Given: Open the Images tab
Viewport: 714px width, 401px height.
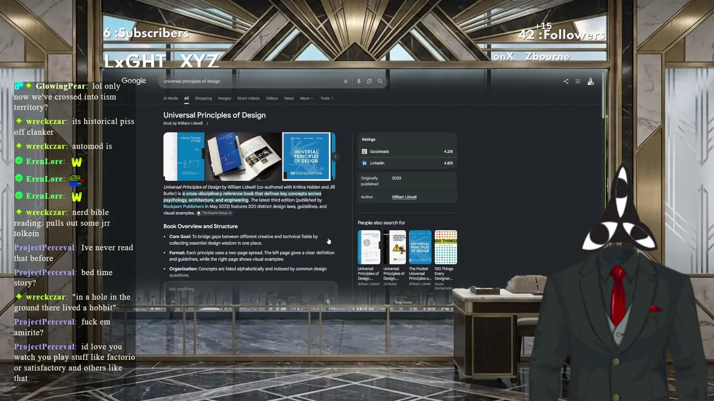Looking at the screenshot, I should pyautogui.click(x=225, y=99).
